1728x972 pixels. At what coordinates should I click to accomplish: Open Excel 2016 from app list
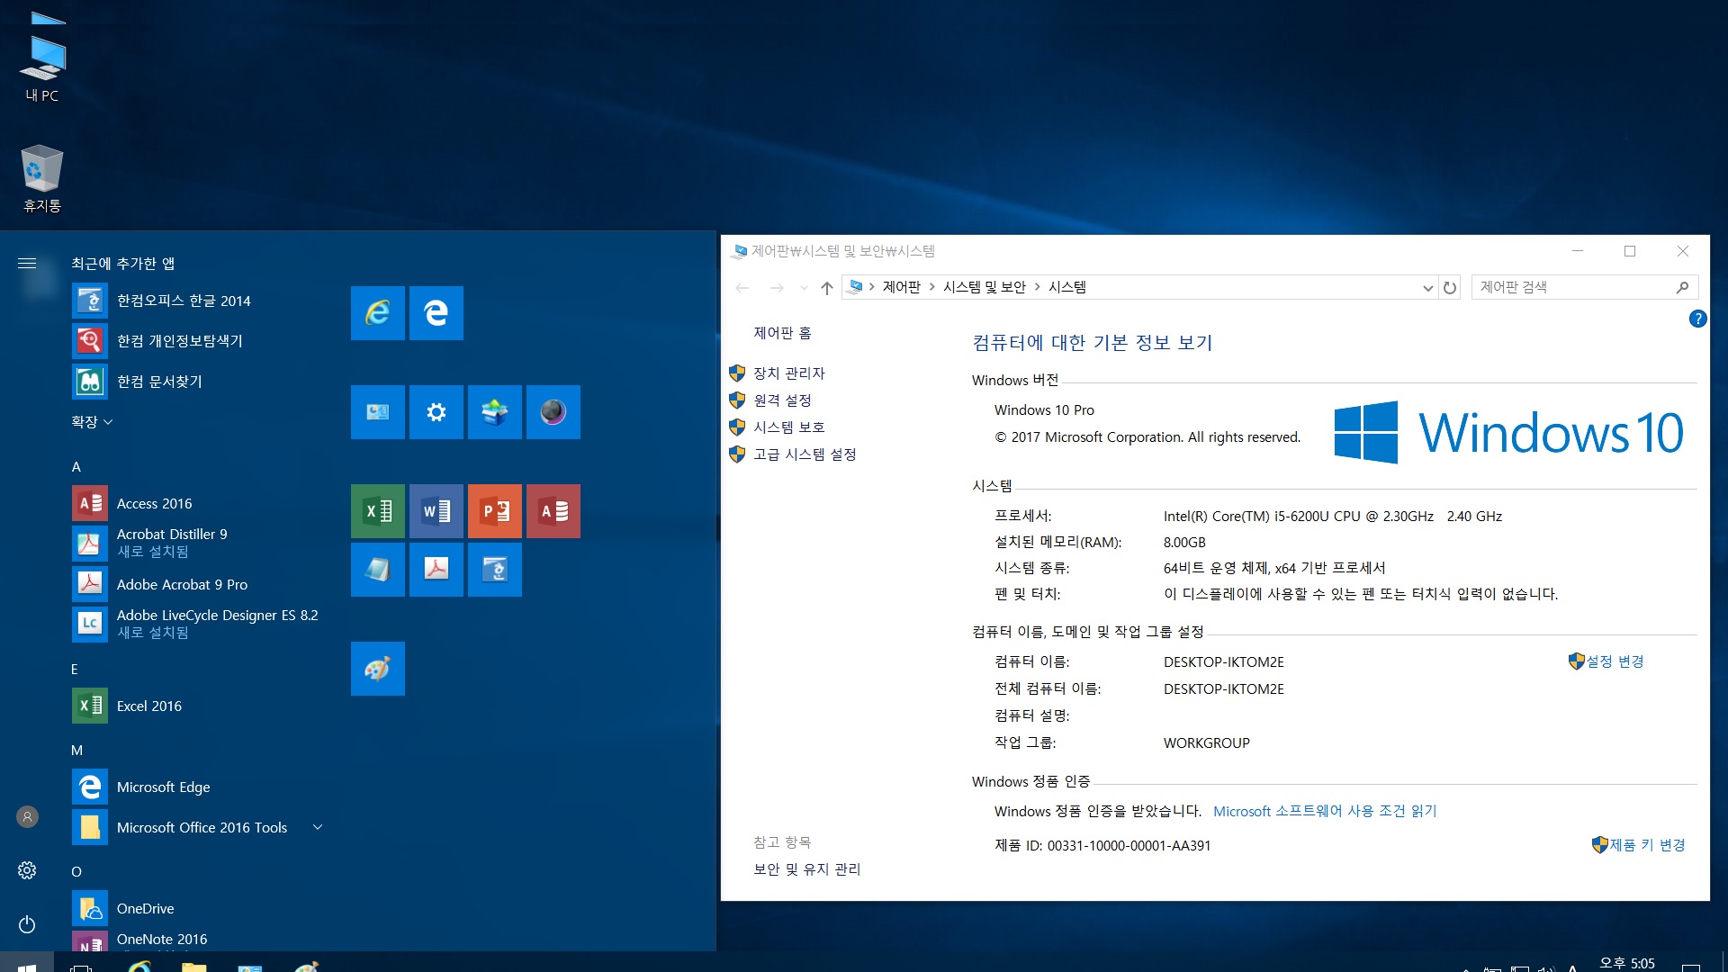(198, 706)
